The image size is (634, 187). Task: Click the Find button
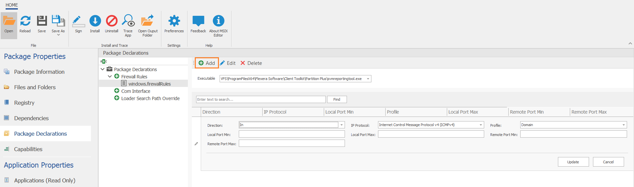(x=337, y=99)
